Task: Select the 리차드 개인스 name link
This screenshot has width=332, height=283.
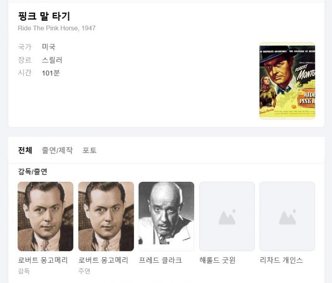Action: coord(281,260)
